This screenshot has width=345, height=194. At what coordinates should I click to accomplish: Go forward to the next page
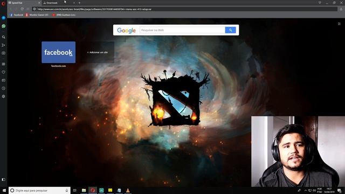point(16,9)
